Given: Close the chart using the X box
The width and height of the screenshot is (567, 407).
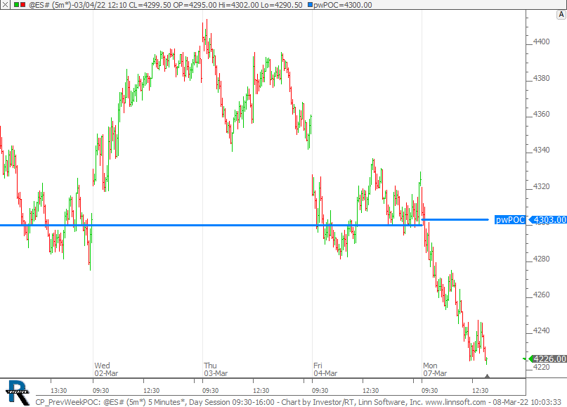Looking at the screenshot, I should (5, 5).
